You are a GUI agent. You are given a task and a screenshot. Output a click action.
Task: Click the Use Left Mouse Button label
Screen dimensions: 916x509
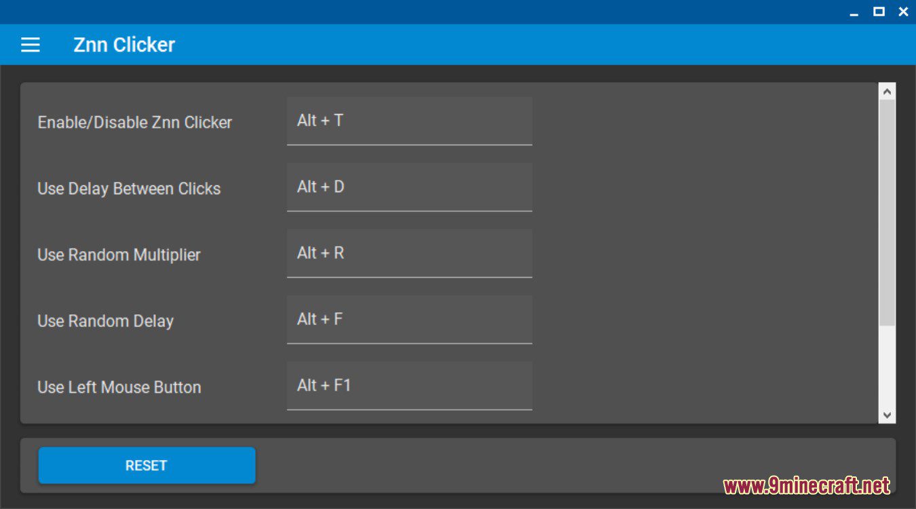[x=119, y=388]
